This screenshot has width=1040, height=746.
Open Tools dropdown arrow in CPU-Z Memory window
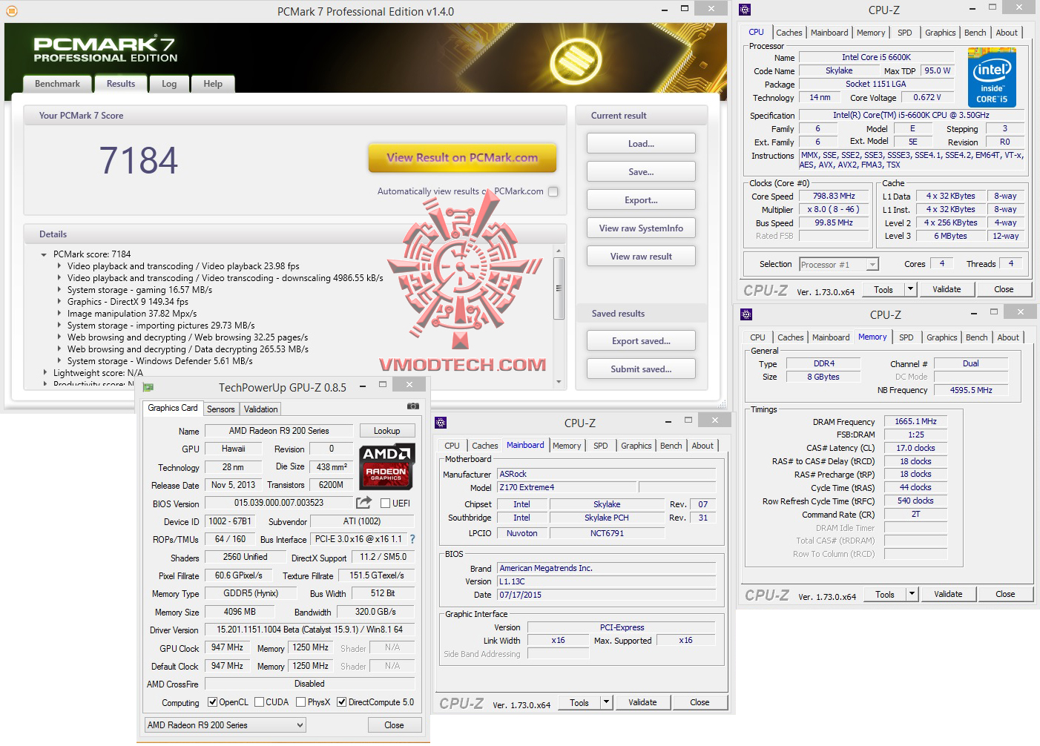(912, 594)
